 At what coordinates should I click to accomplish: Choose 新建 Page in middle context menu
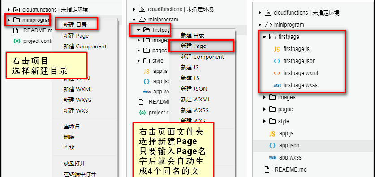tap(194, 46)
